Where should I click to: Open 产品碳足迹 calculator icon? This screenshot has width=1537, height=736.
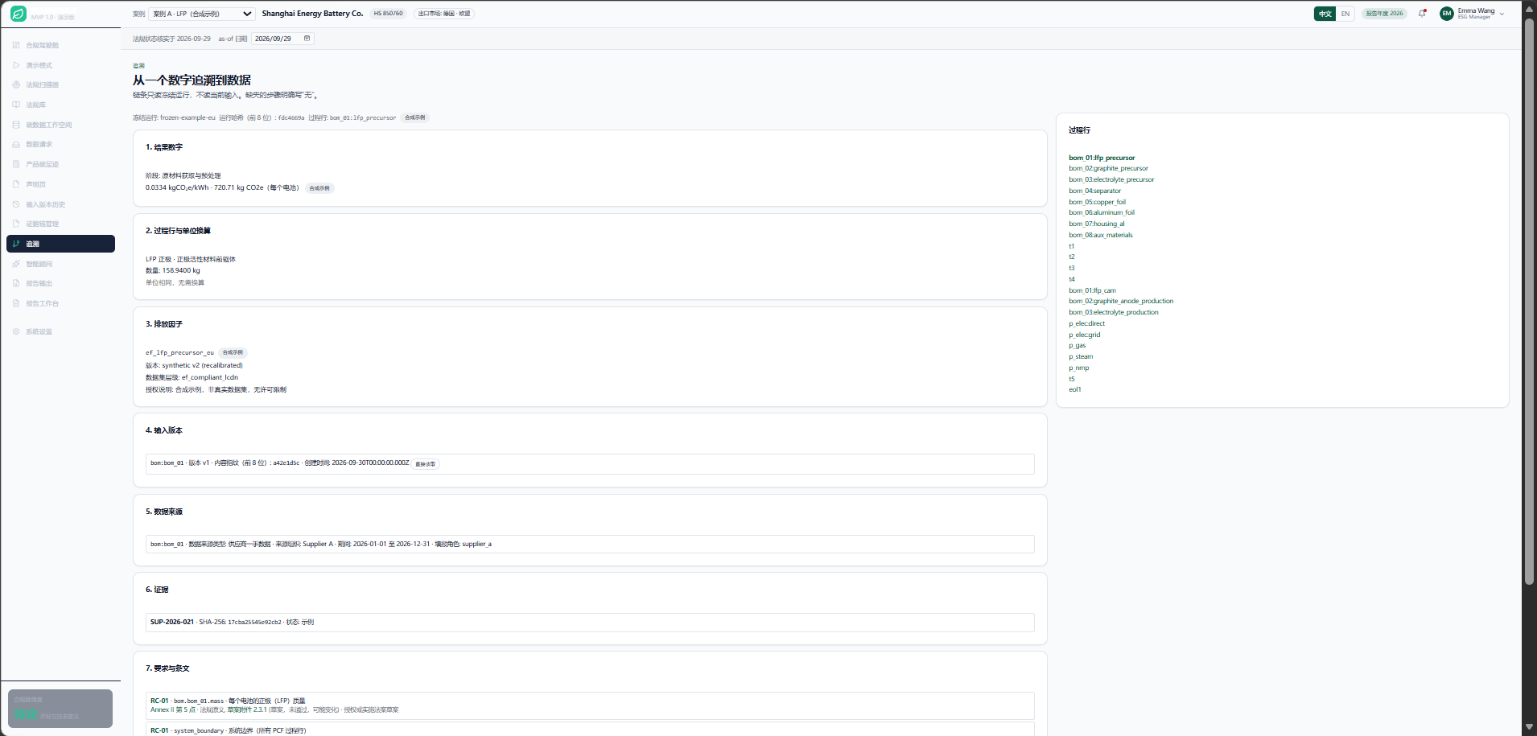click(16, 164)
